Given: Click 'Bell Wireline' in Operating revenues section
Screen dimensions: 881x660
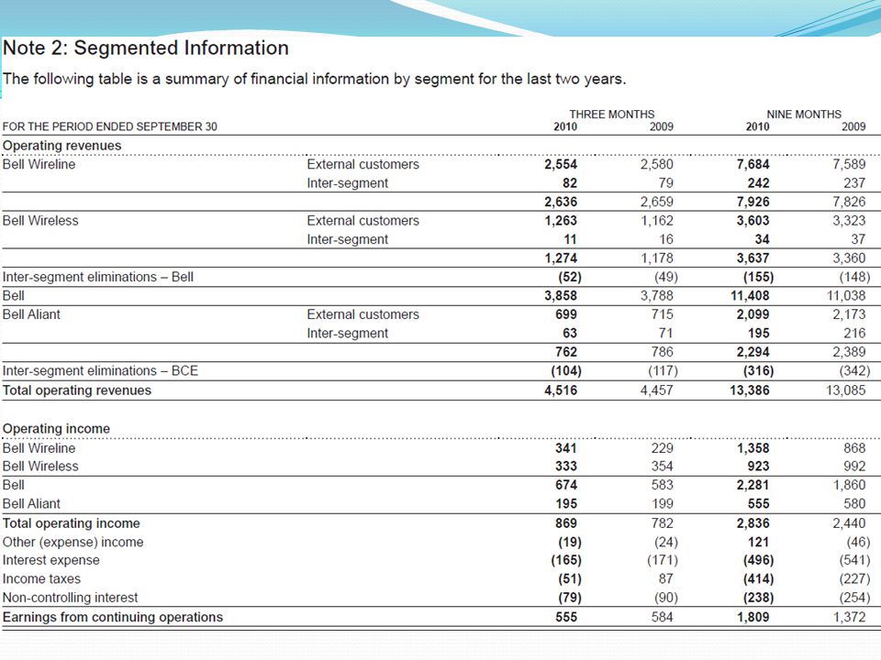Looking at the screenshot, I should coord(39,164).
